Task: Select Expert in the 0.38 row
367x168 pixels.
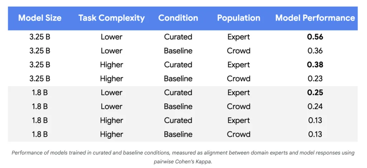Action: [x=238, y=65]
